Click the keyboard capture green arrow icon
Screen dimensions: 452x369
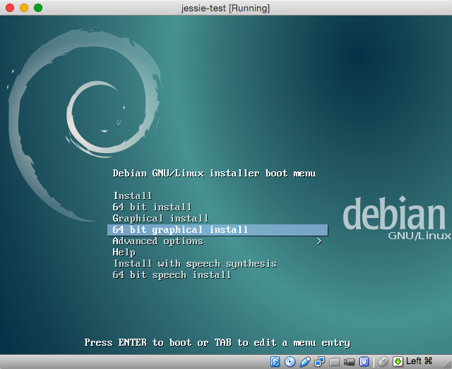[398, 361]
